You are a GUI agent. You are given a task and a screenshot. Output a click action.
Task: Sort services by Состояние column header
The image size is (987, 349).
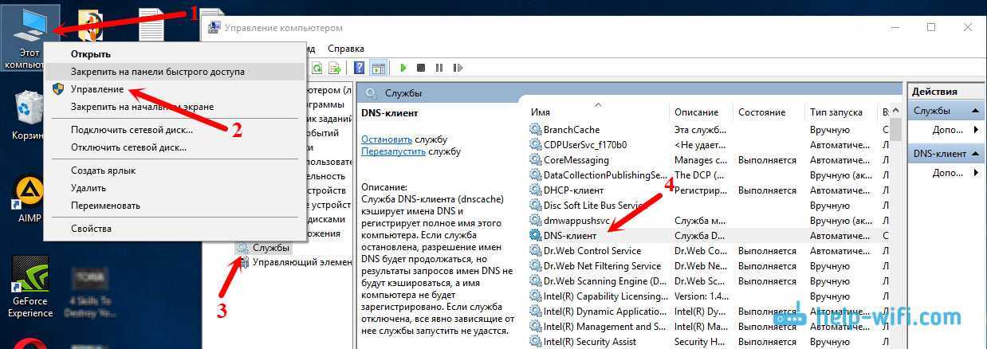(x=761, y=112)
